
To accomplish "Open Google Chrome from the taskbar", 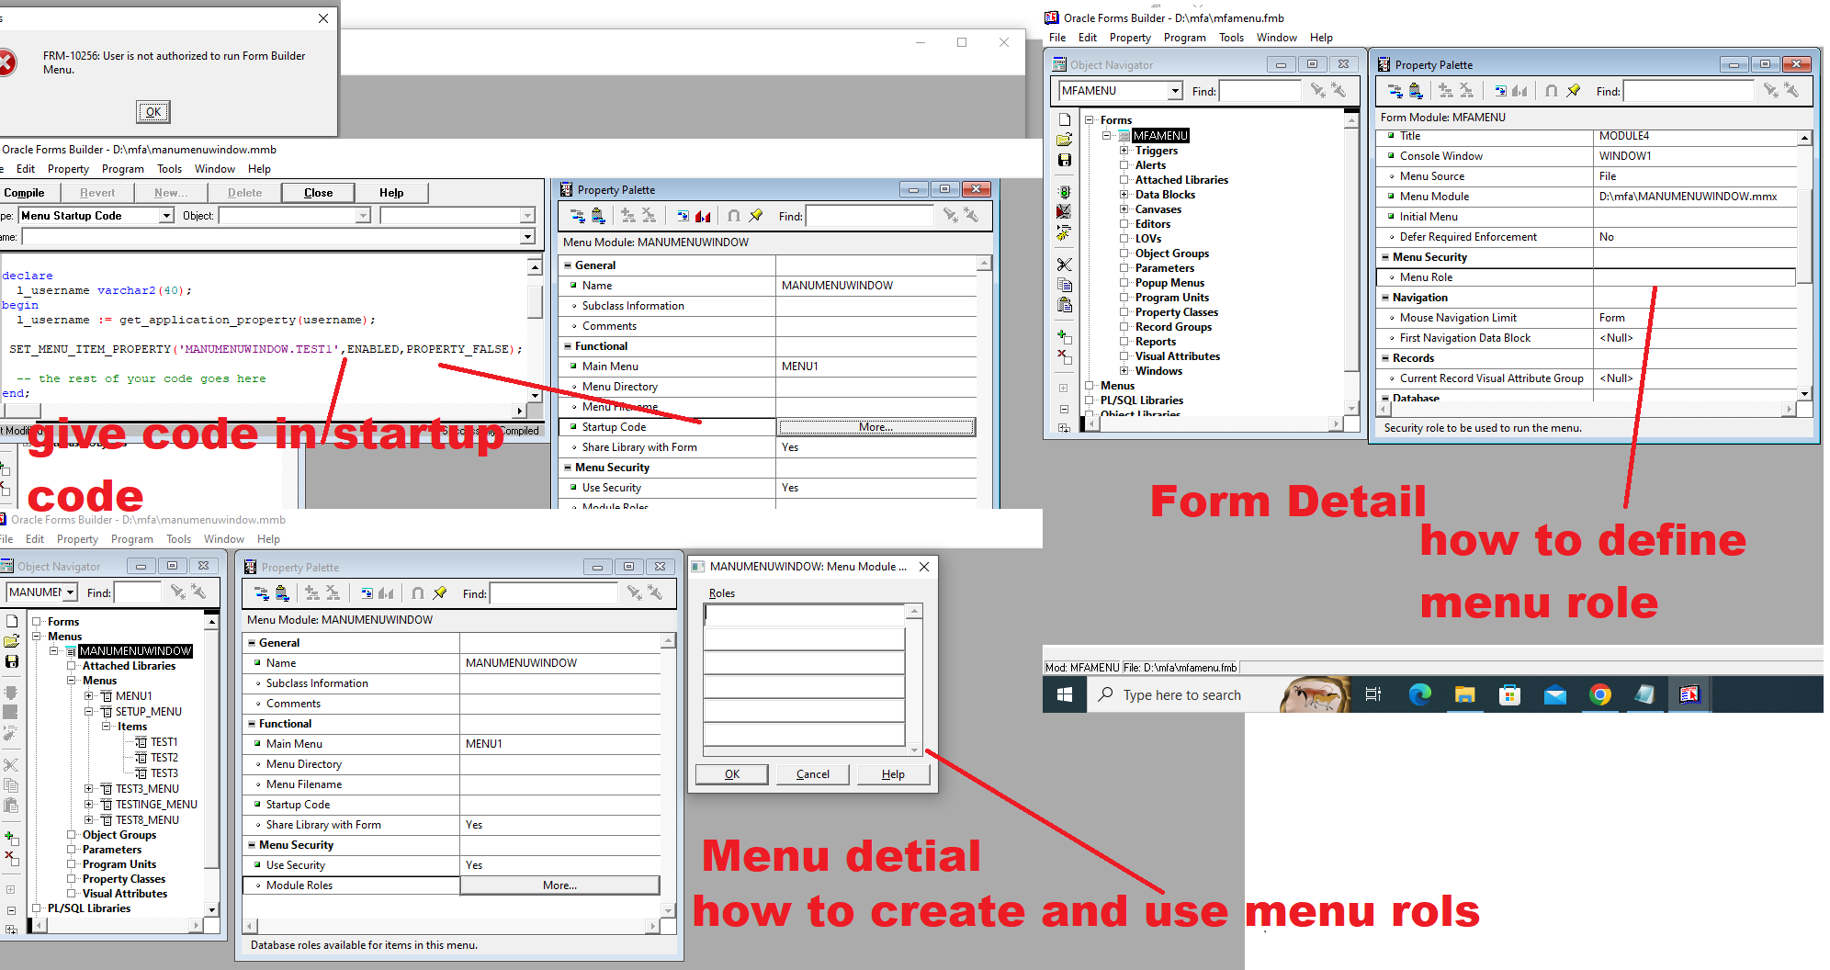I will tap(1599, 695).
